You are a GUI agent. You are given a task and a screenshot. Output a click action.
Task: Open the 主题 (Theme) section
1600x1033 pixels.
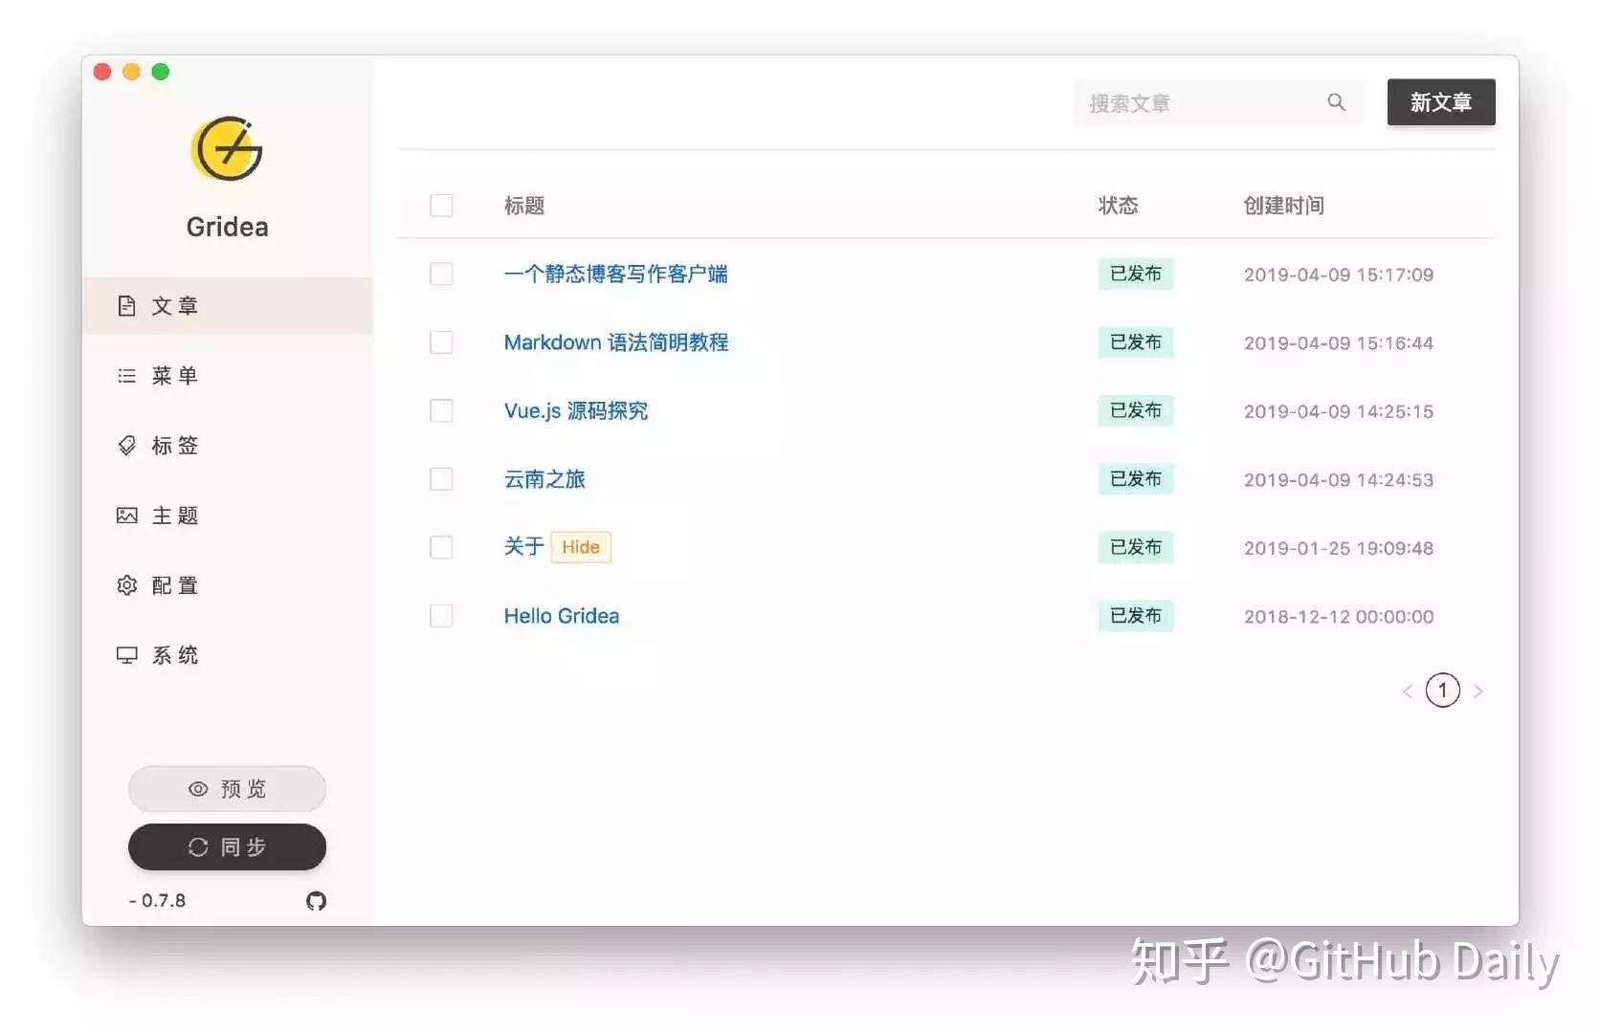click(x=175, y=515)
